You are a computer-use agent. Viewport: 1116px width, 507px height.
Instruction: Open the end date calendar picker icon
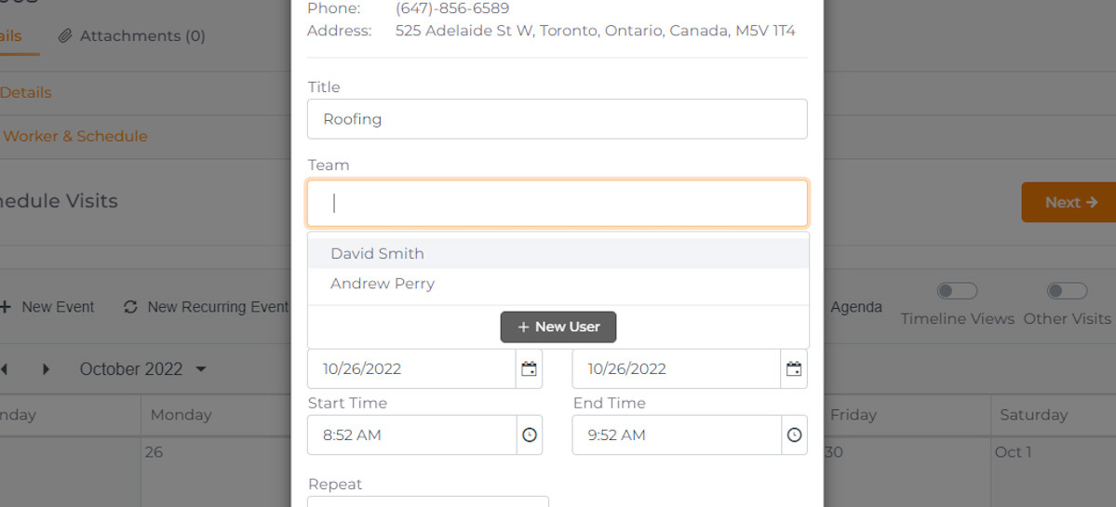794,369
